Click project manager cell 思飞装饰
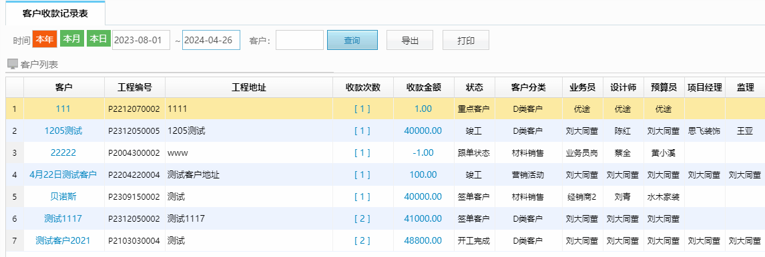 [704, 131]
